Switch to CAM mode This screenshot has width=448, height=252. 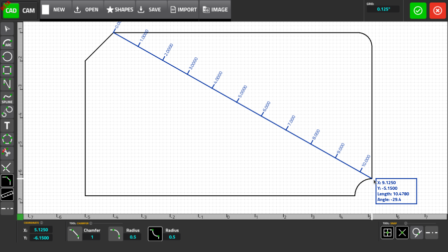pyautogui.click(x=28, y=10)
